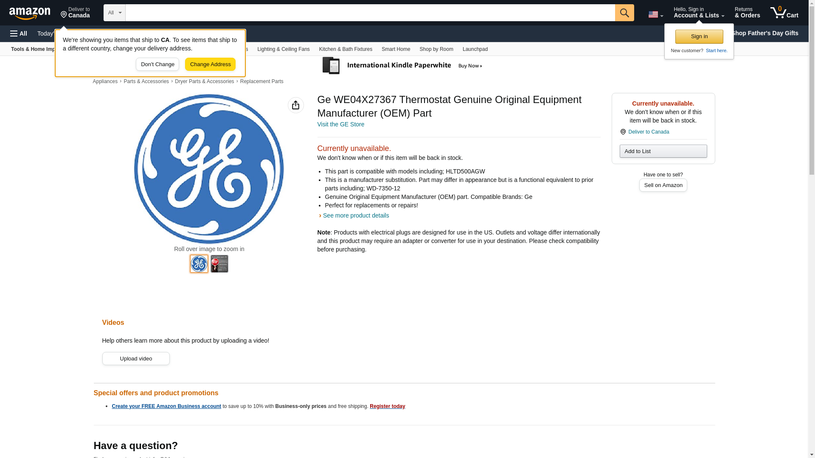Viewport: 815px width, 458px height.
Task: Open Shop by Room menu item
Action: click(x=436, y=49)
